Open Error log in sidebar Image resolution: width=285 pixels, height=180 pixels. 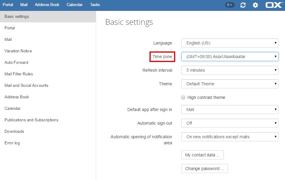pos(12,143)
